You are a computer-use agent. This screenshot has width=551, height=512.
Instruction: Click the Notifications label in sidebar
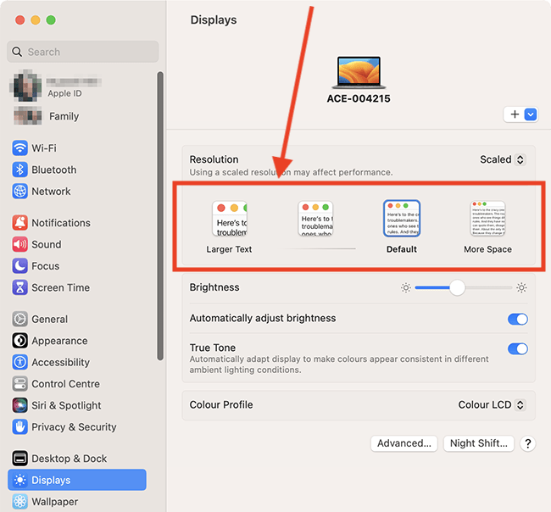[61, 223]
